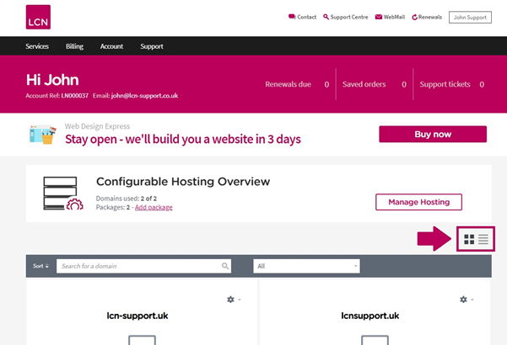Click the Buy now button
Screen dimensions: 507x345
click(433, 134)
